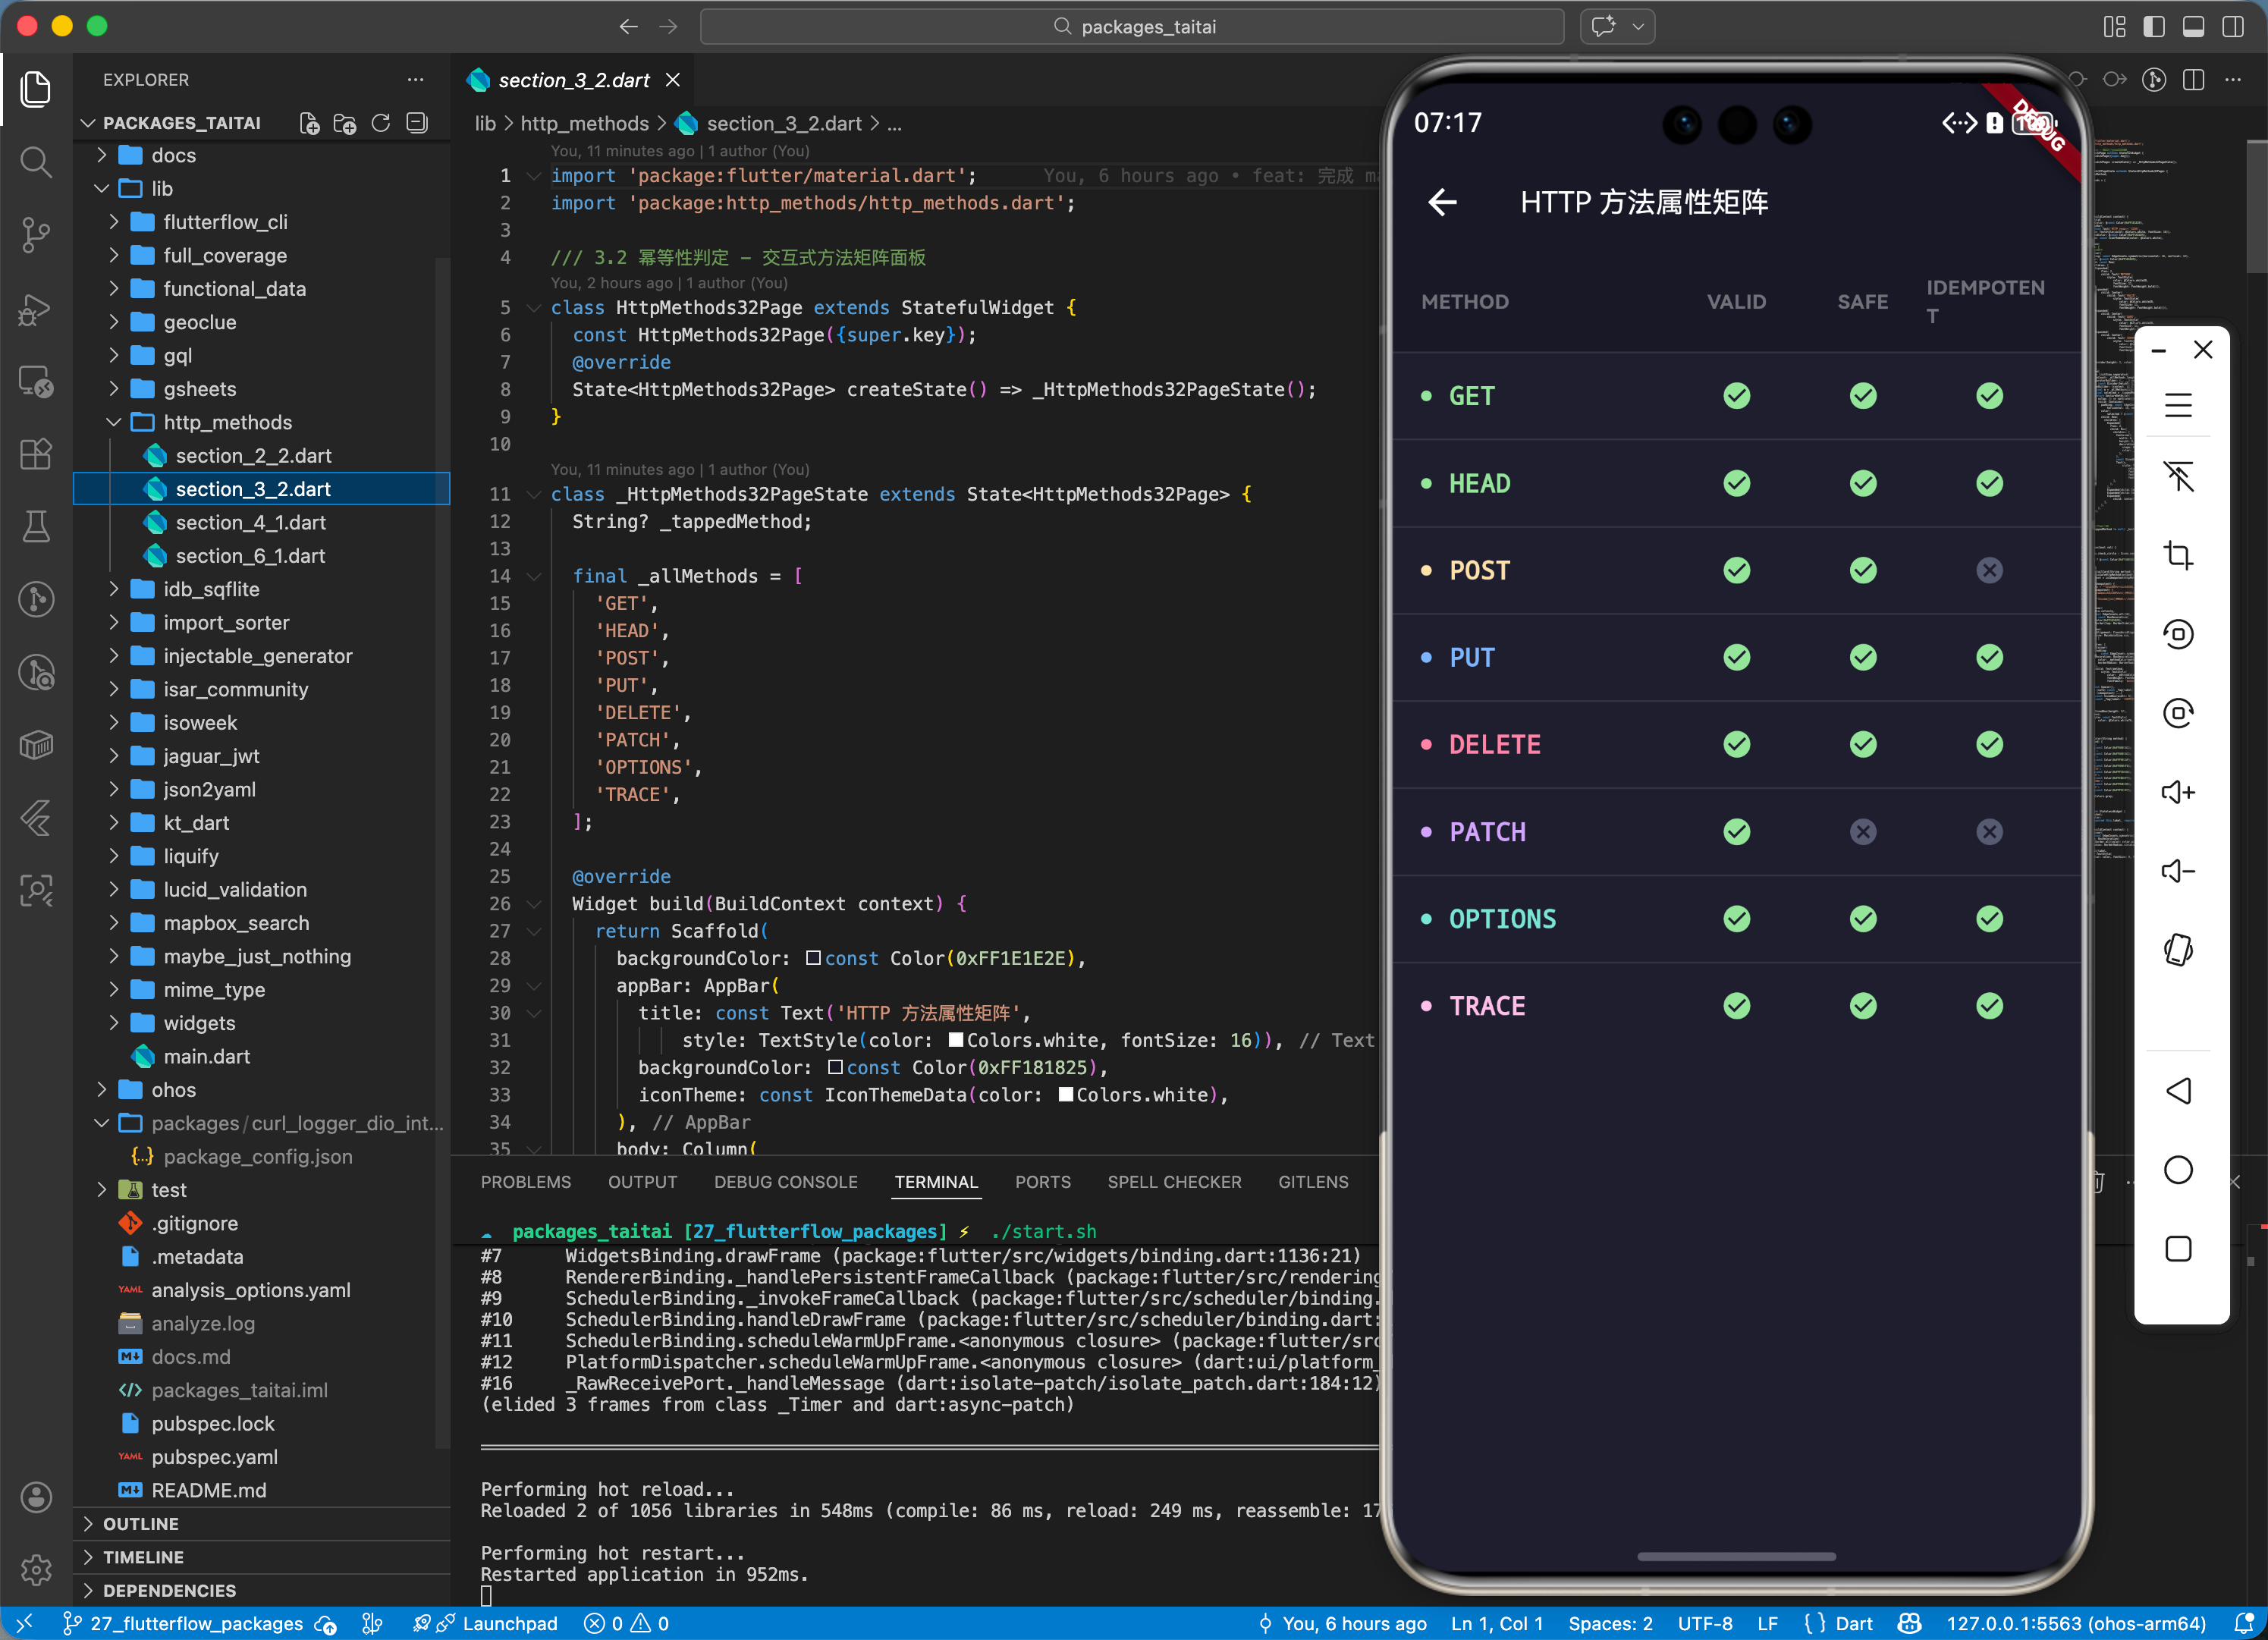Image resolution: width=2268 pixels, height=1640 pixels.
Task: Open the Source Control view
Action: click(x=36, y=234)
